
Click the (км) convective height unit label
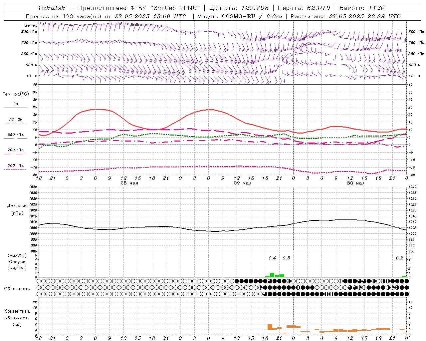(x=17, y=324)
